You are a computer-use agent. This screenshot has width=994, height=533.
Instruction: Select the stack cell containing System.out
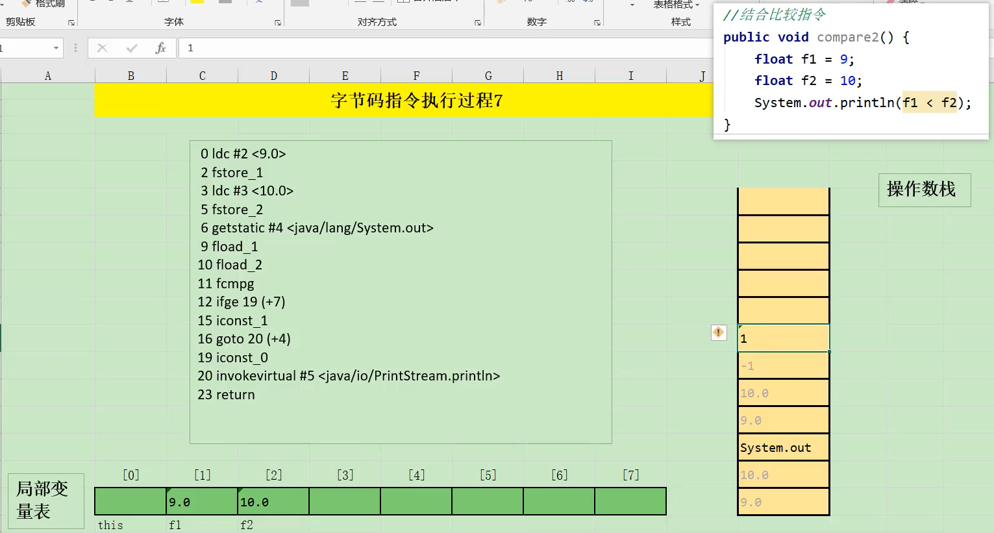(784, 447)
